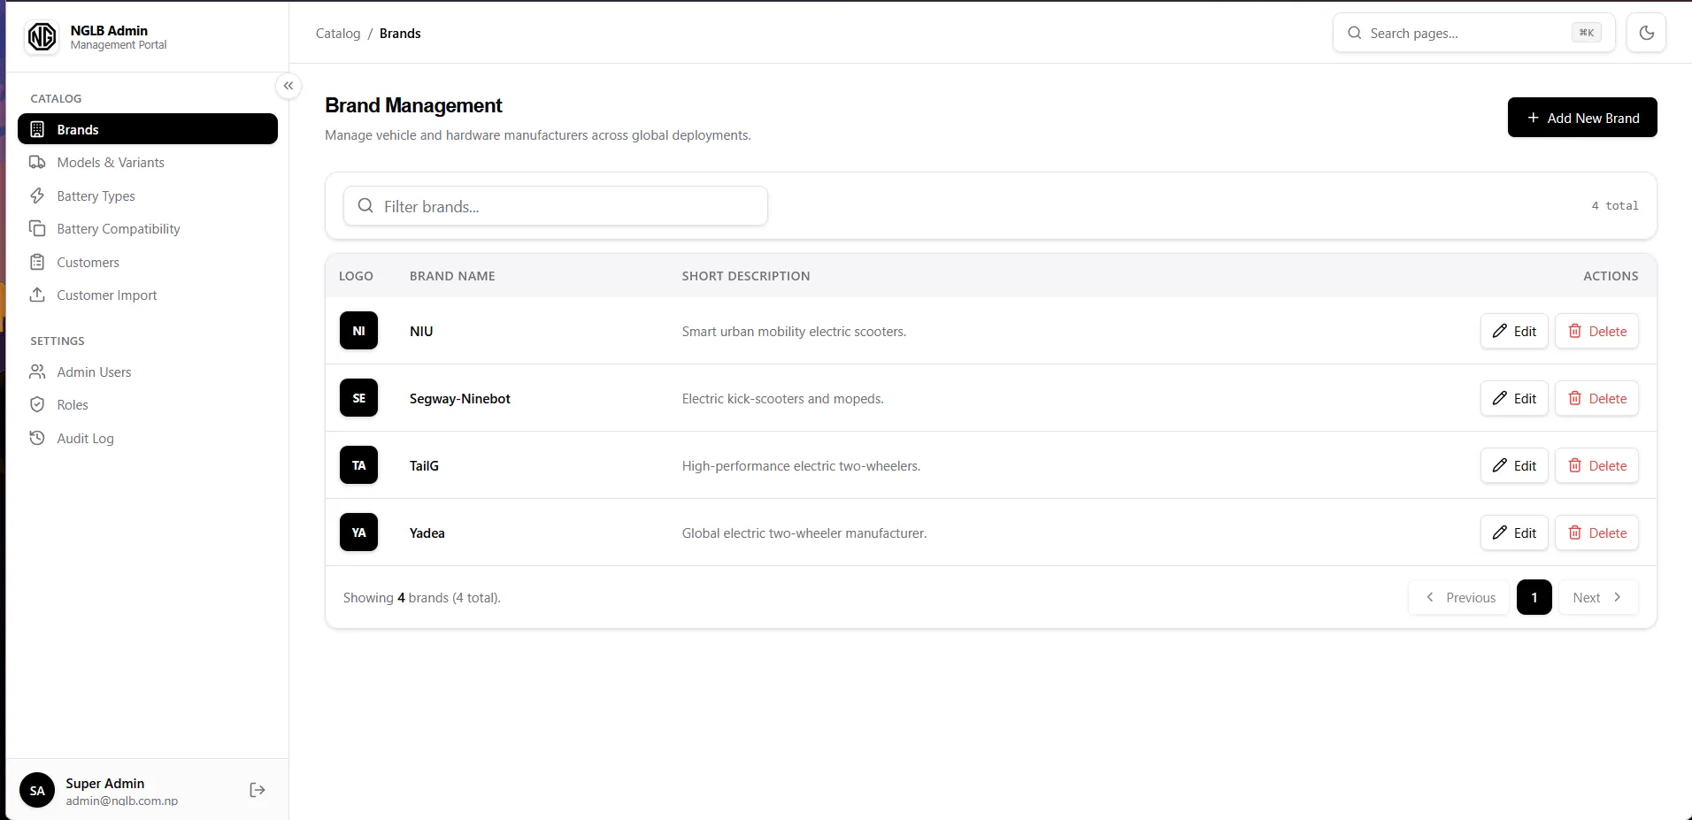
Task: Click the NGLB Admin logo icon
Action: pos(42,36)
